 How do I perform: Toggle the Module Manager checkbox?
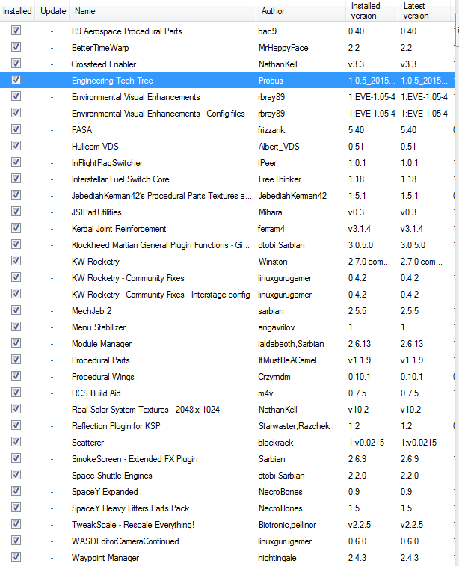pyautogui.click(x=16, y=343)
